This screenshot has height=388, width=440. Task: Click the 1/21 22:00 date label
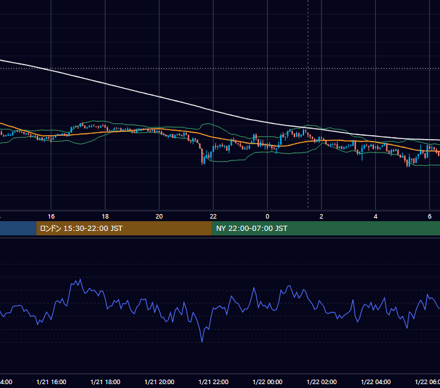(x=214, y=382)
